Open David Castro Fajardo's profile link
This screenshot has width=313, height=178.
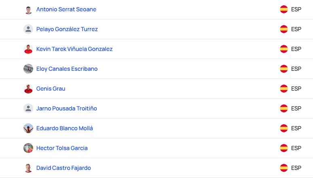pyautogui.click(x=63, y=168)
